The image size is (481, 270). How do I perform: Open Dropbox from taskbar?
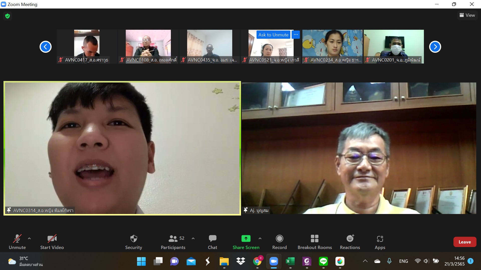click(x=241, y=261)
